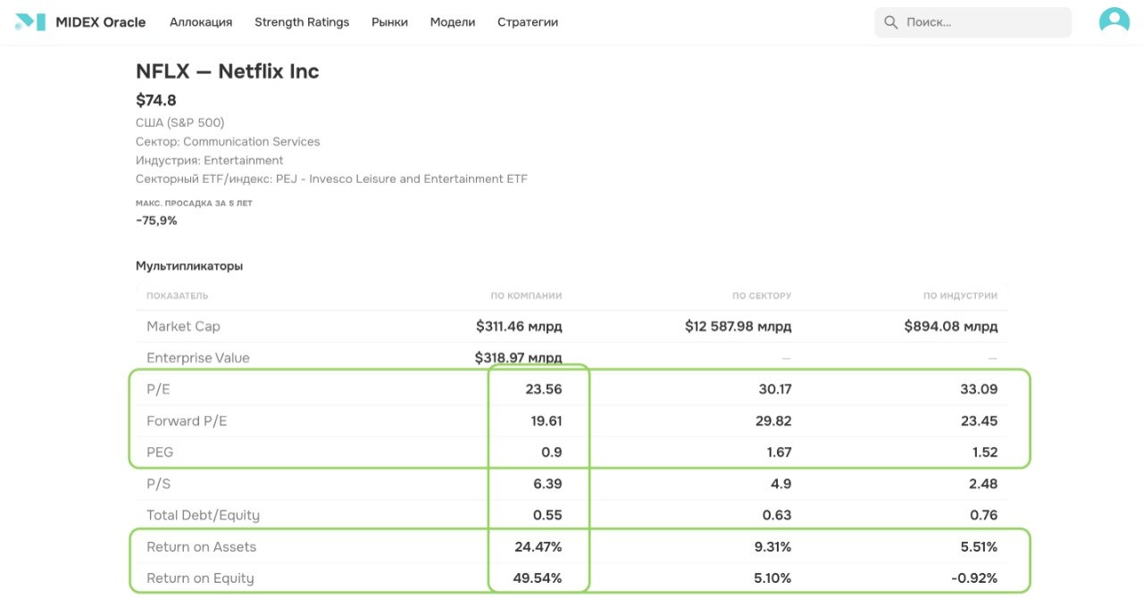Select the P/S row label
The width and height of the screenshot is (1143, 598).
click(x=159, y=484)
